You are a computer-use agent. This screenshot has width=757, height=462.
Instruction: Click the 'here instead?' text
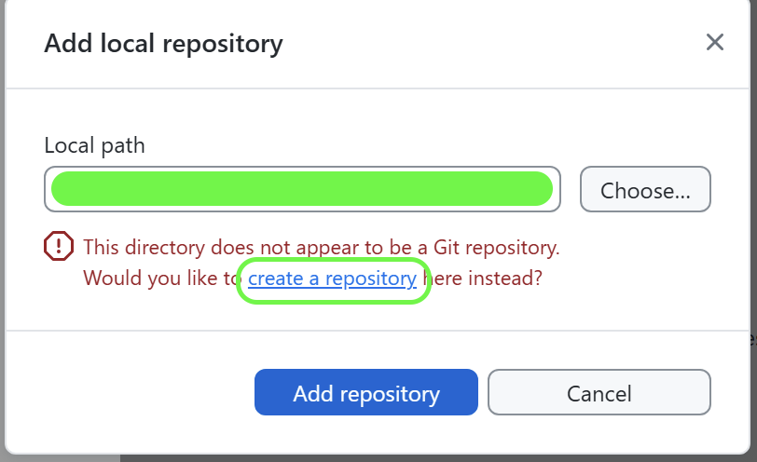tap(482, 279)
